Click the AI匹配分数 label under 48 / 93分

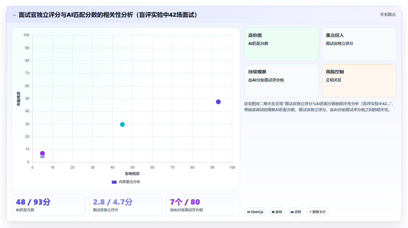click(x=25, y=210)
